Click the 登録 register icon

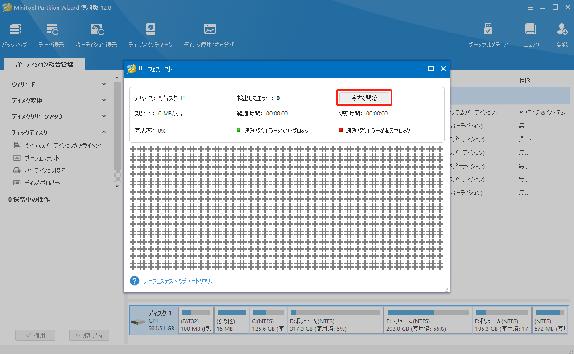pyautogui.click(x=562, y=35)
